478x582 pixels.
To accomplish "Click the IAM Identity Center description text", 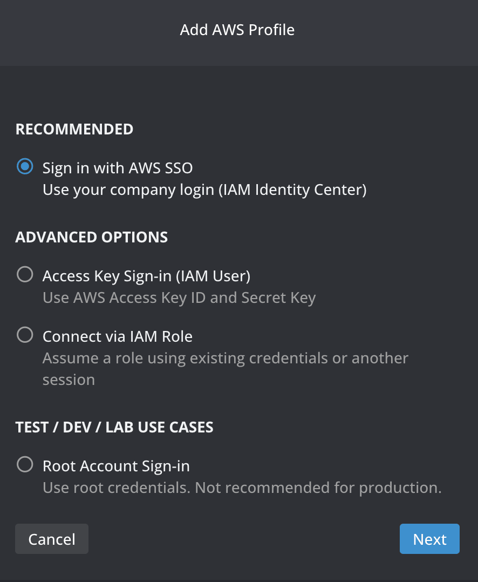I will point(205,190).
